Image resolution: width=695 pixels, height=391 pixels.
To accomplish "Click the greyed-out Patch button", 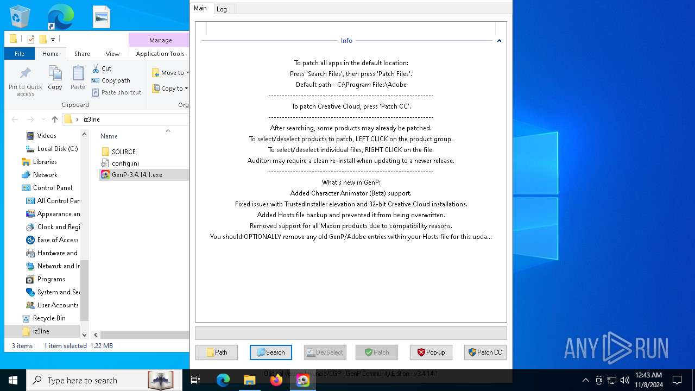I will coord(377,352).
